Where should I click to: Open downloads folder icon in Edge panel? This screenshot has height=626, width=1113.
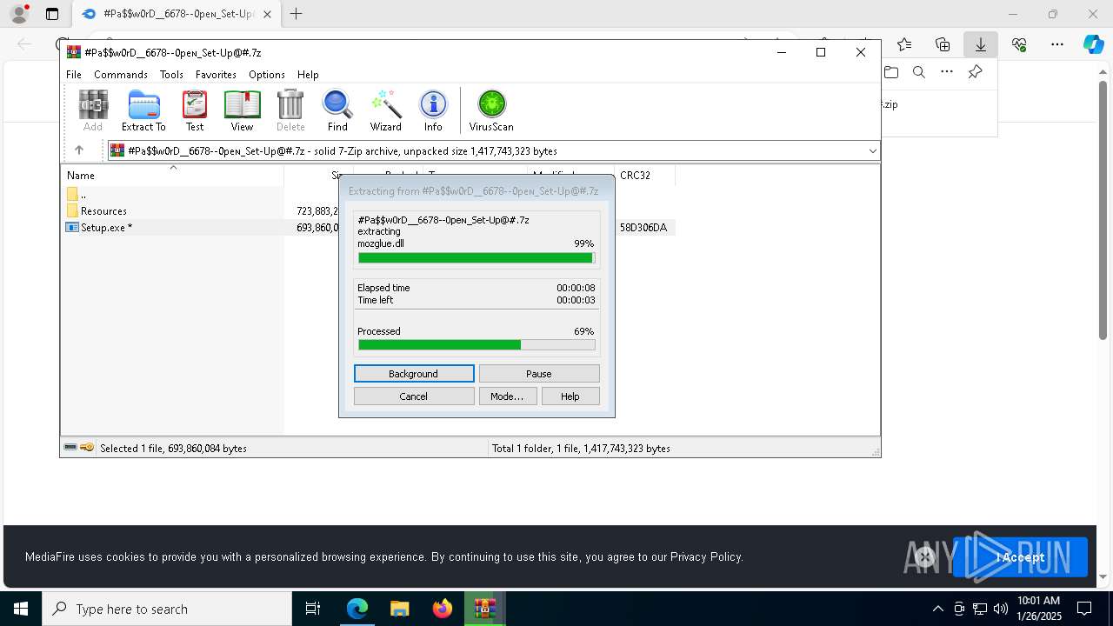click(x=891, y=72)
